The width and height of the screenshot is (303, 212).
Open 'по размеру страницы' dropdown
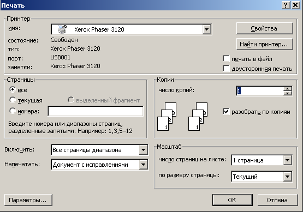tap(288, 177)
